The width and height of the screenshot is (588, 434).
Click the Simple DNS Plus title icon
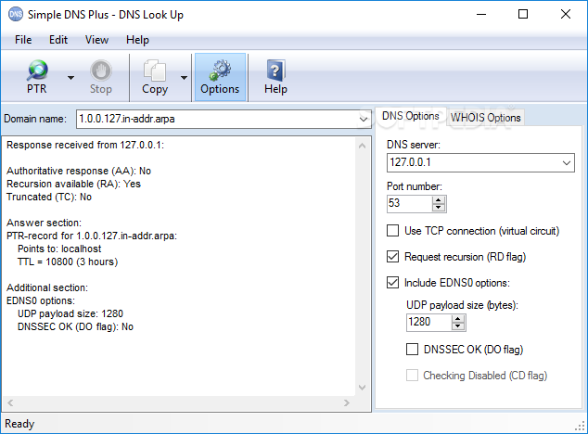click(x=16, y=15)
